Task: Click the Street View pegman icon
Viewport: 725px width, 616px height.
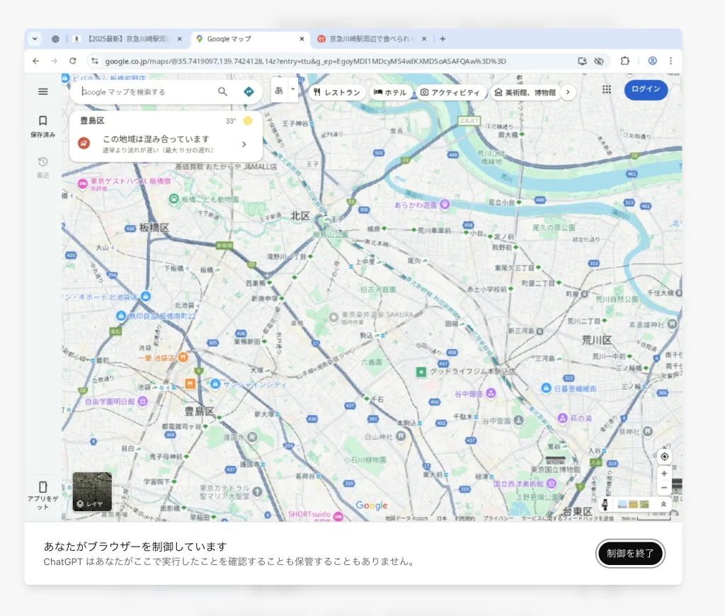Action: 605,504
